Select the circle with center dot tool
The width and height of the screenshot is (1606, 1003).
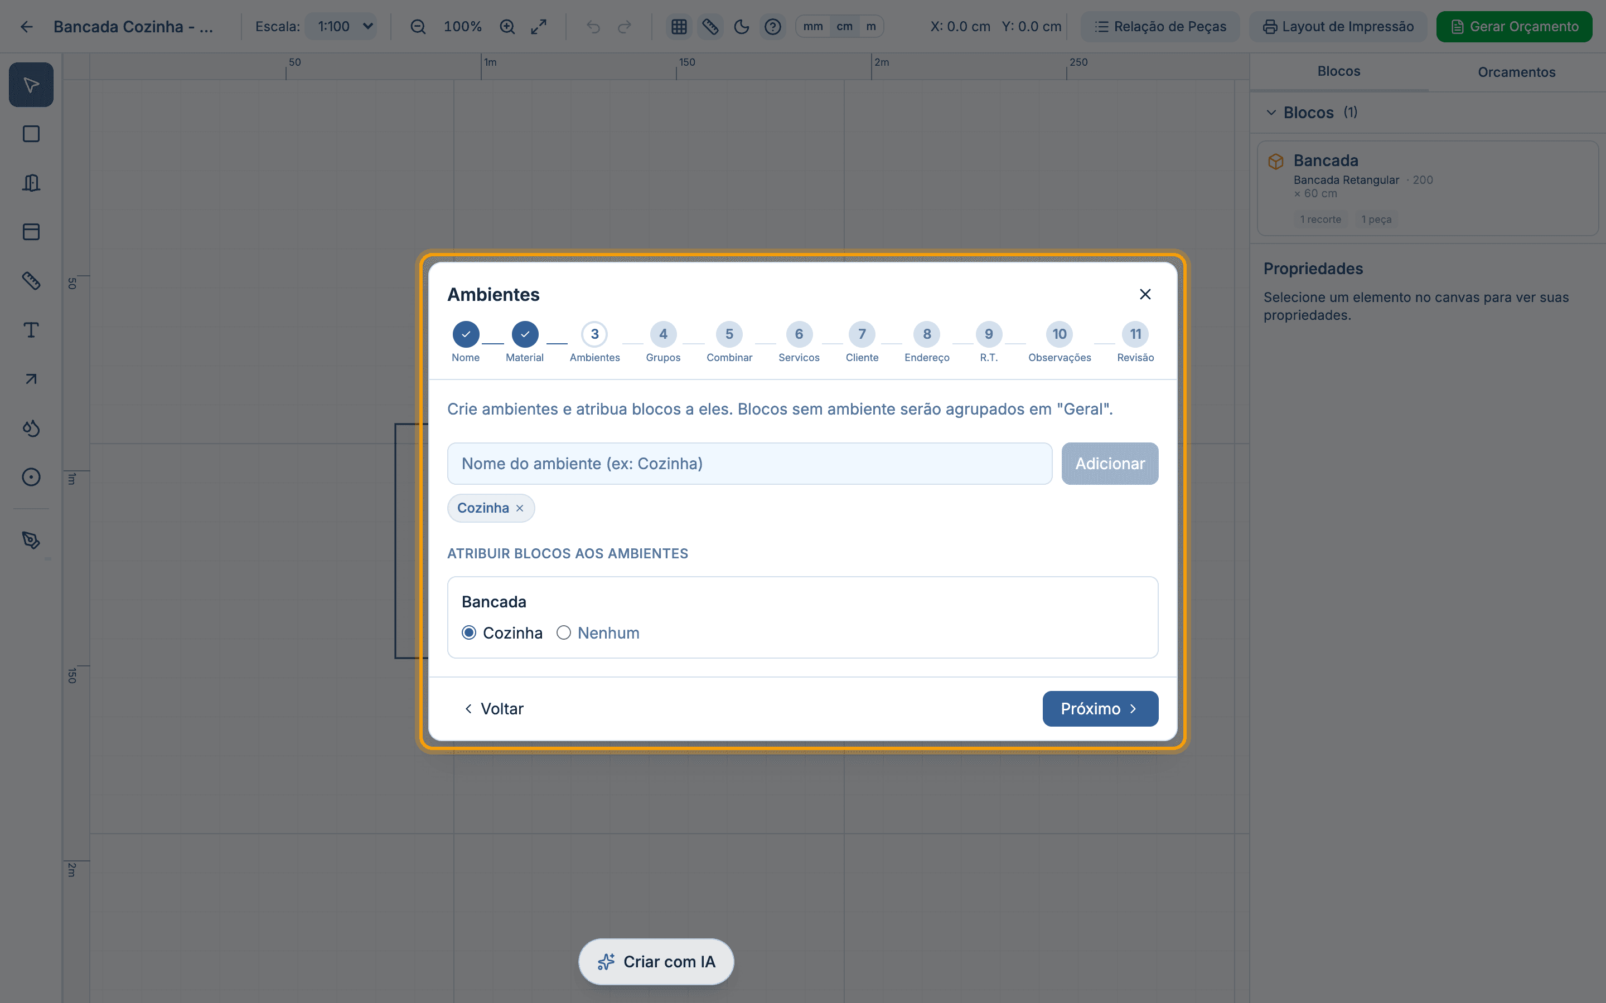[x=31, y=477]
